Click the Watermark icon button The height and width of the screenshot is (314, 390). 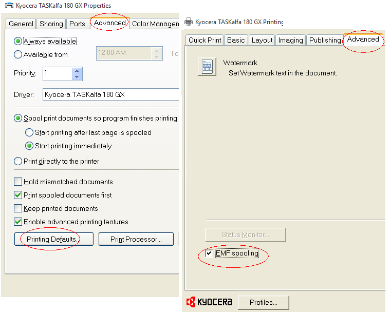tap(207, 67)
